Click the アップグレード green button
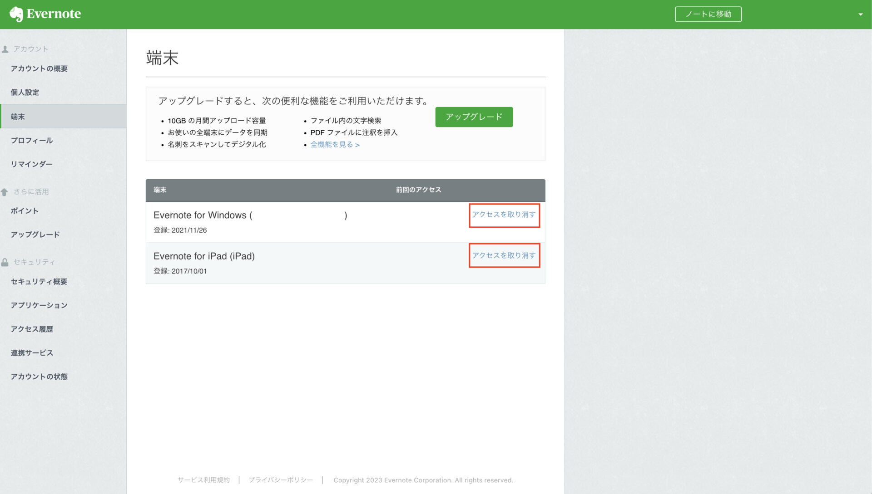 point(474,117)
